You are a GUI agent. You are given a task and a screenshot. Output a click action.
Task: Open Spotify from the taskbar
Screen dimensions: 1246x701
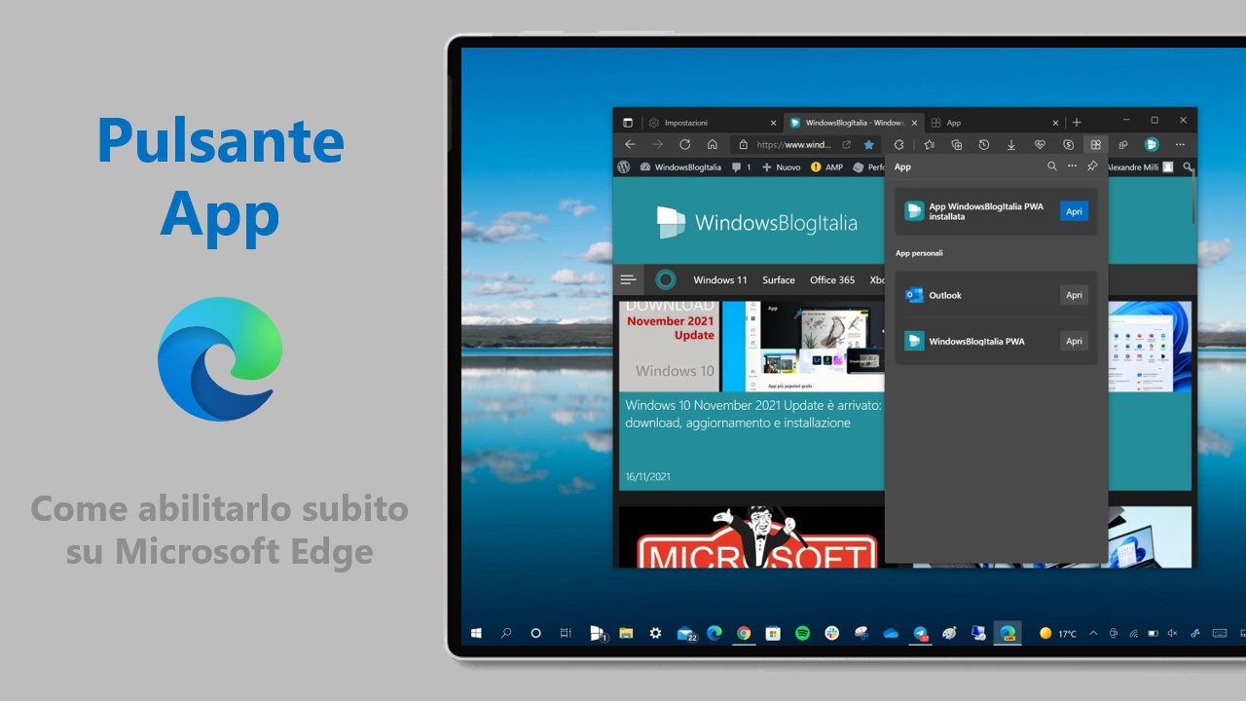pos(802,633)
